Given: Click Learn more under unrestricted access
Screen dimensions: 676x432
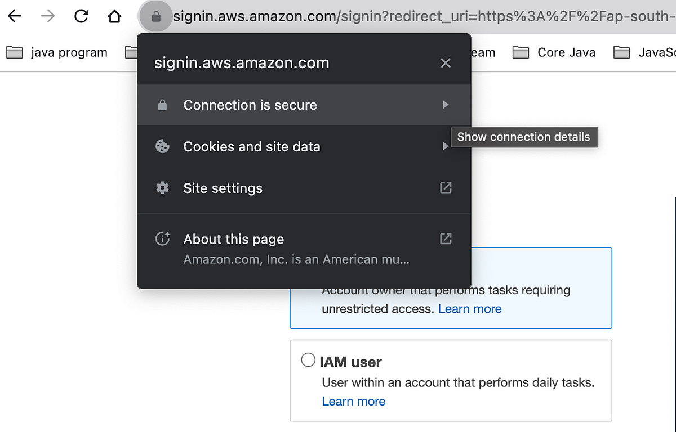Looking at the screenshot, I should pos(470,309).
